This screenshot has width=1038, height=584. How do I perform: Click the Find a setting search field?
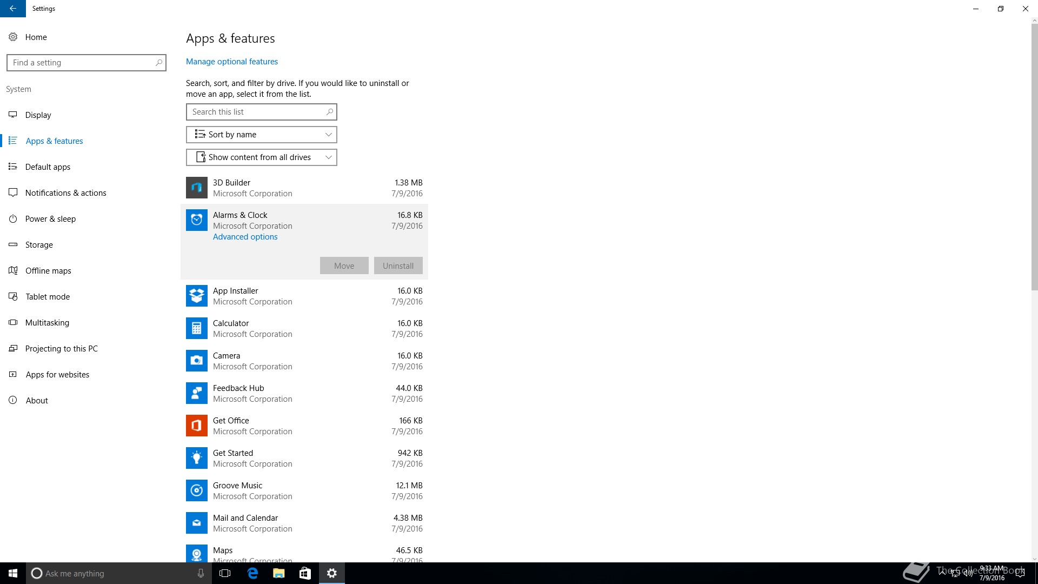point(86,63)
